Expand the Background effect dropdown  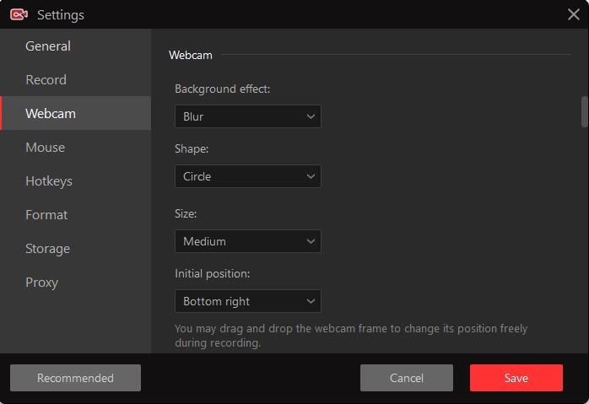pyautogui.click(x=247, y=116)
